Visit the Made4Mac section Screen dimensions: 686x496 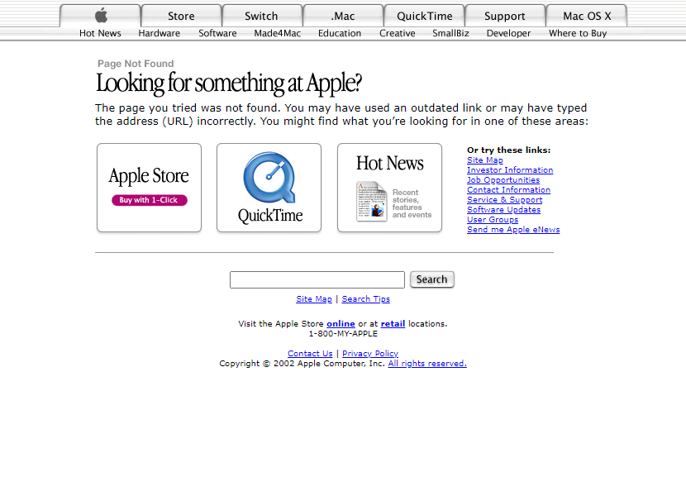pyautogui.click(x=278, y=33)
